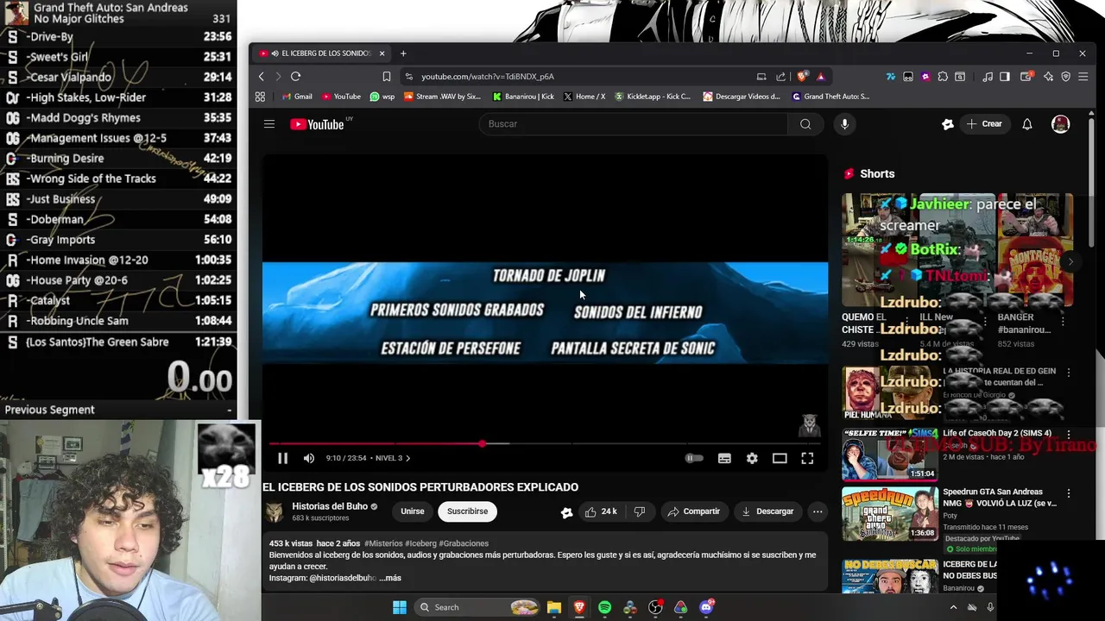
Task: Open YouTube notifications bell
Action: pyautogui.click(x=1027, y=124)
